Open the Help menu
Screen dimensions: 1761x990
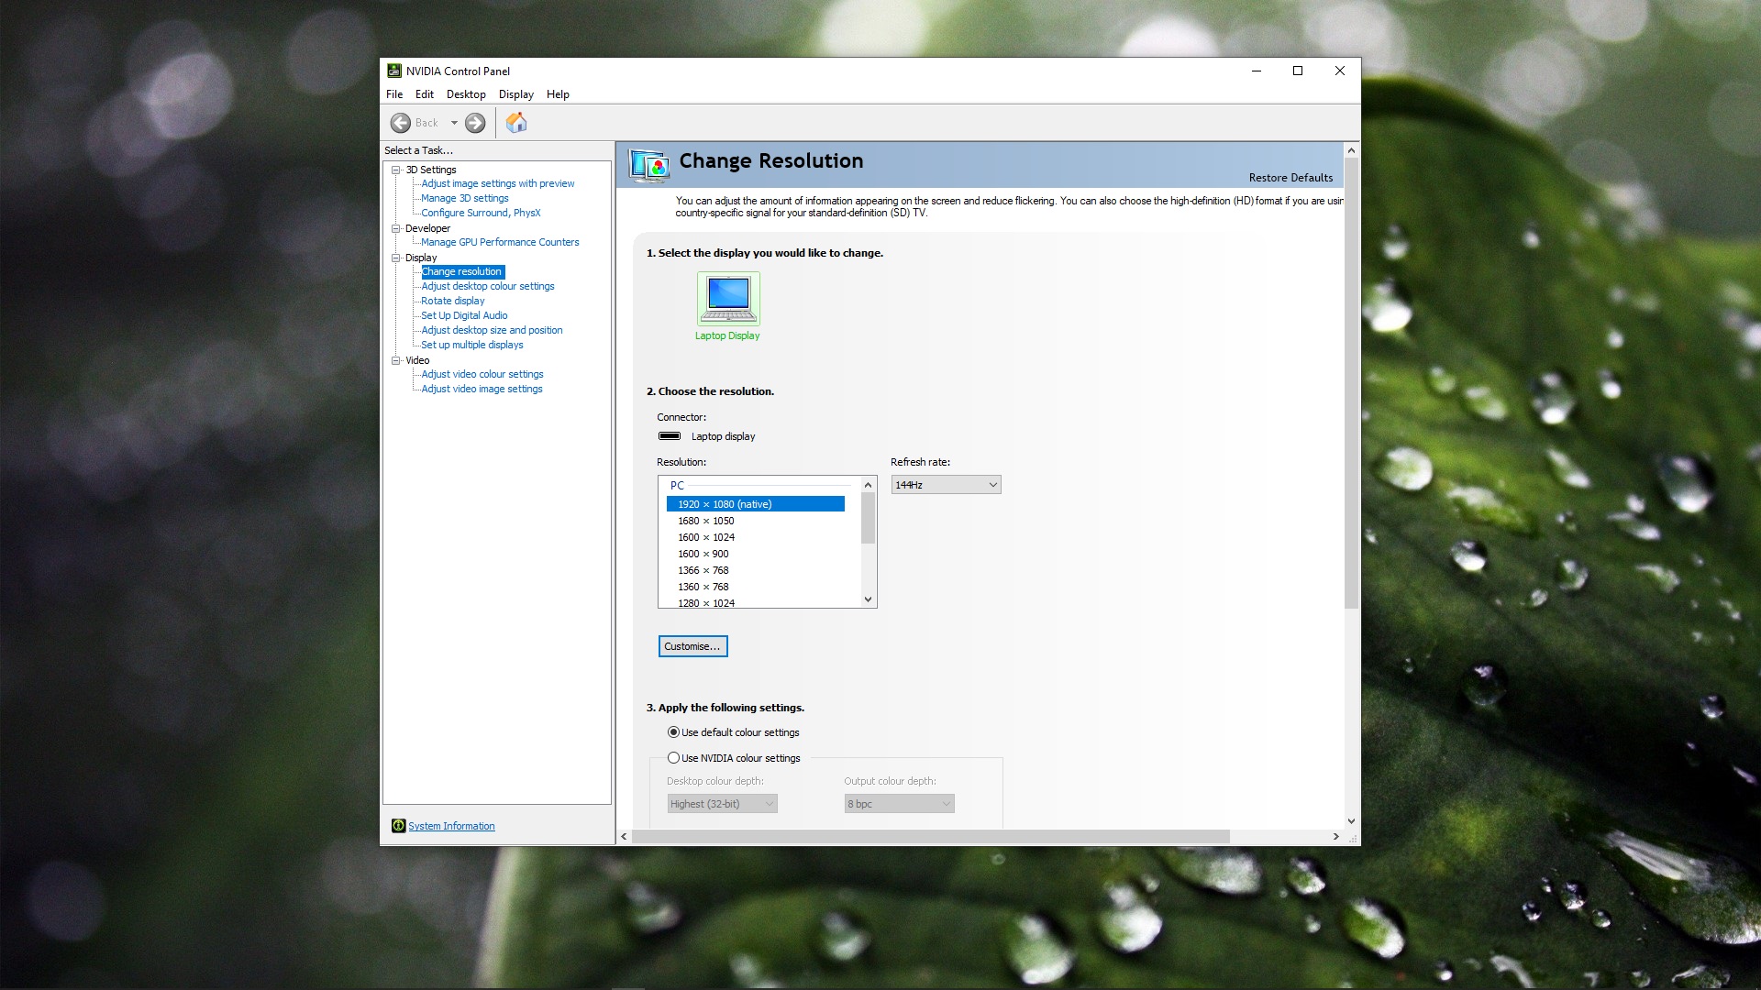[558, 94]
